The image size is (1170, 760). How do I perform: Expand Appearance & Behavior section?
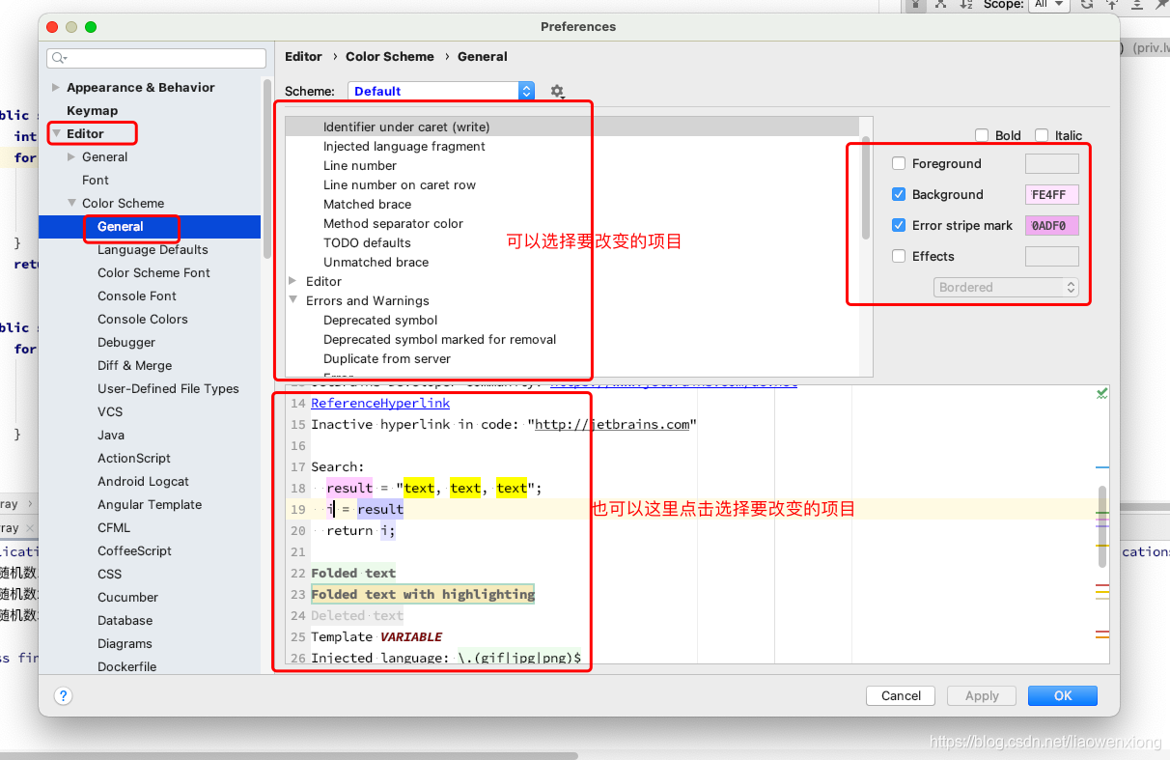pyautogui.click(x=56, y=87)
